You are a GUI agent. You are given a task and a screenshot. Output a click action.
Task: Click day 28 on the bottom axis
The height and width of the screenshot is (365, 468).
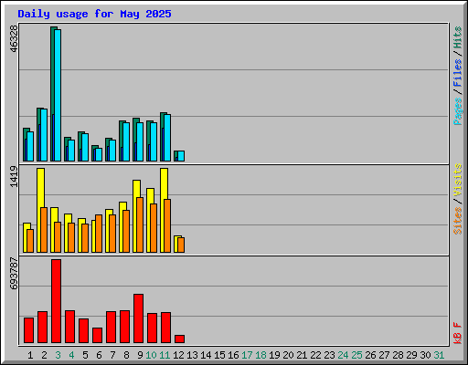398,355
